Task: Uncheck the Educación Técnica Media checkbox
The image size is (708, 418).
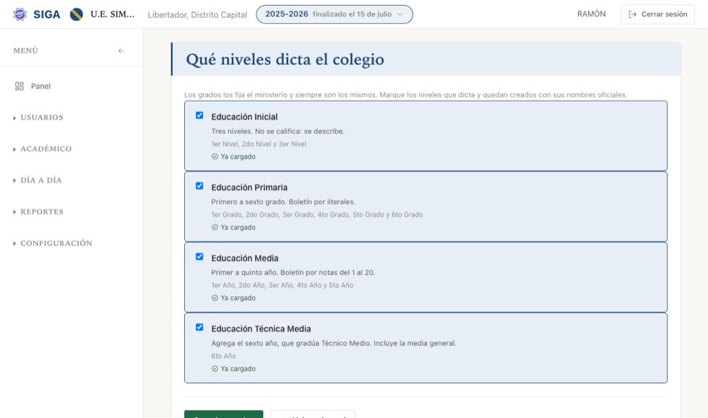Action: click(x=199, y=327)
